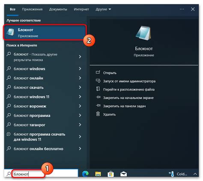Expand arrow for блокнот windows 11 suggestion
Image resolution: width=203 pixels, height=181 pixels.
[x=80, y=97]
